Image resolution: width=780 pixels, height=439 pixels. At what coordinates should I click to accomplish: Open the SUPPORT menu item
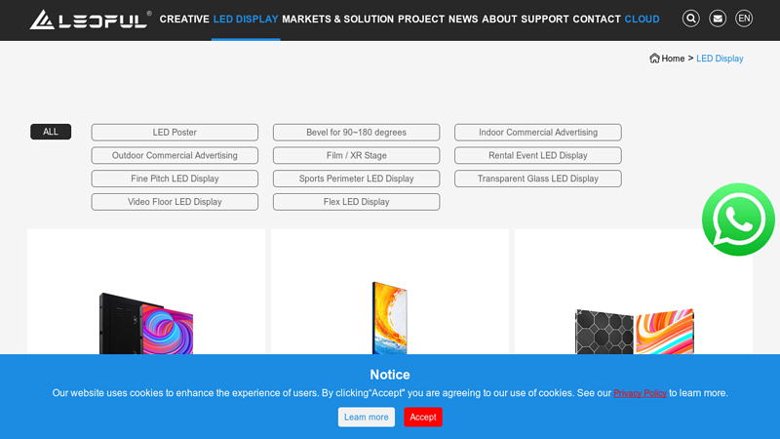[545, 19]
